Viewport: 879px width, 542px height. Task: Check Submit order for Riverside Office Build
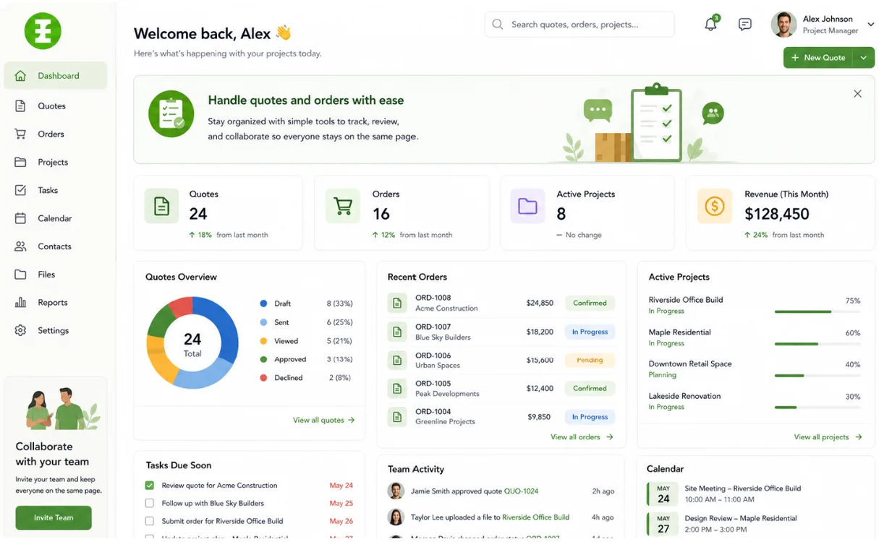(150, 521)
